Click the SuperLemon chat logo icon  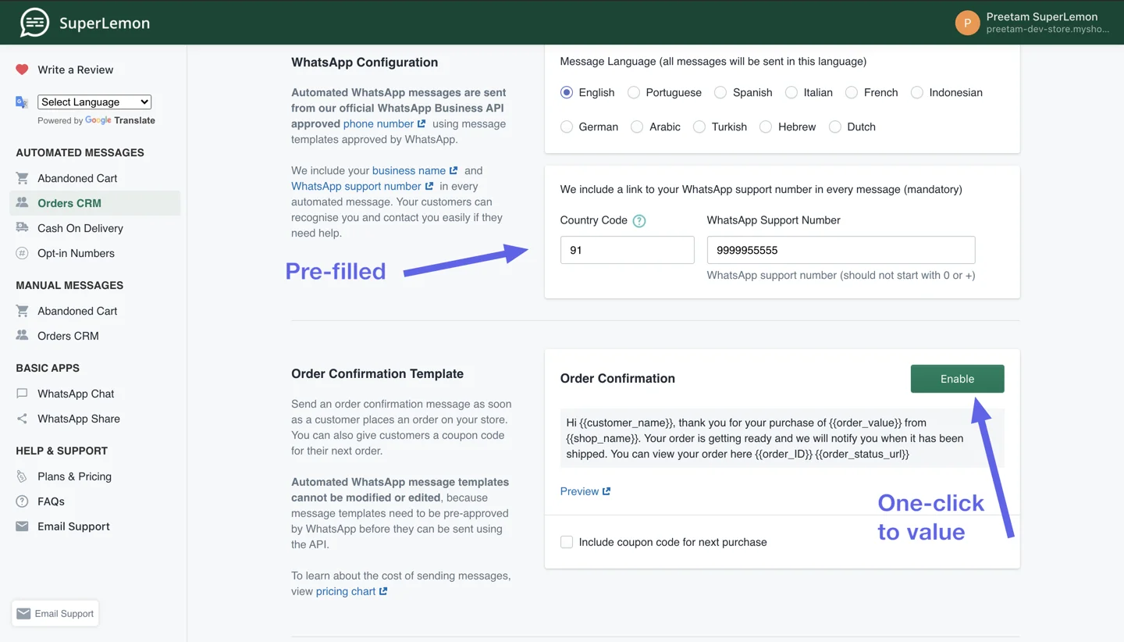click(x=34, y=23)
